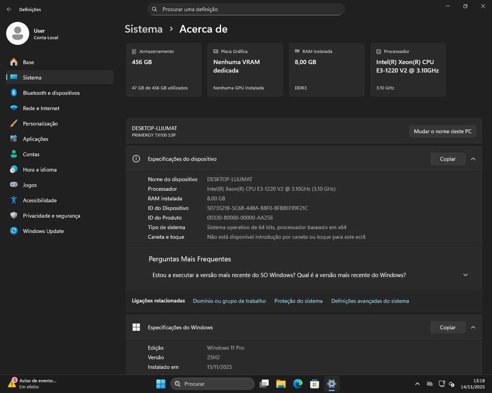Click the Hora e idioma globe icon
The width and height of the screenshot is (492, 393).
(x=14, y=170)
